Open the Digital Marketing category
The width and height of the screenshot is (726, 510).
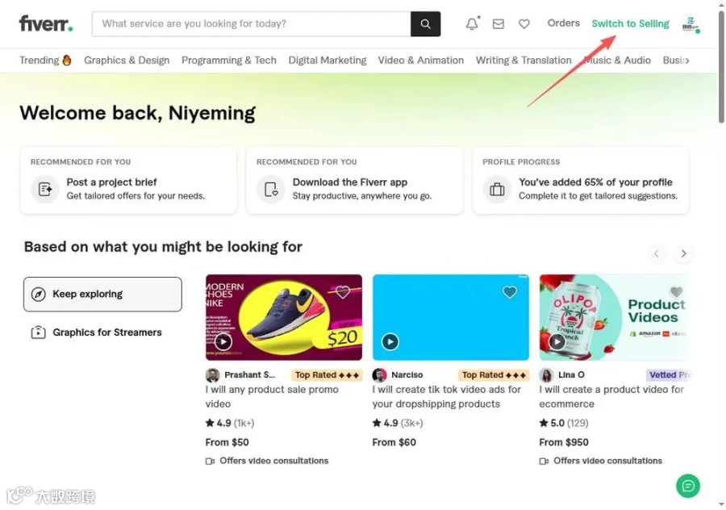(x=328, y=61)
